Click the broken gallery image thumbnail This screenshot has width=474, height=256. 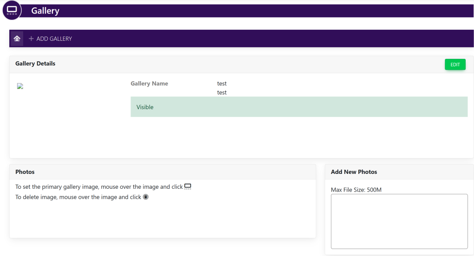point(20,86)
